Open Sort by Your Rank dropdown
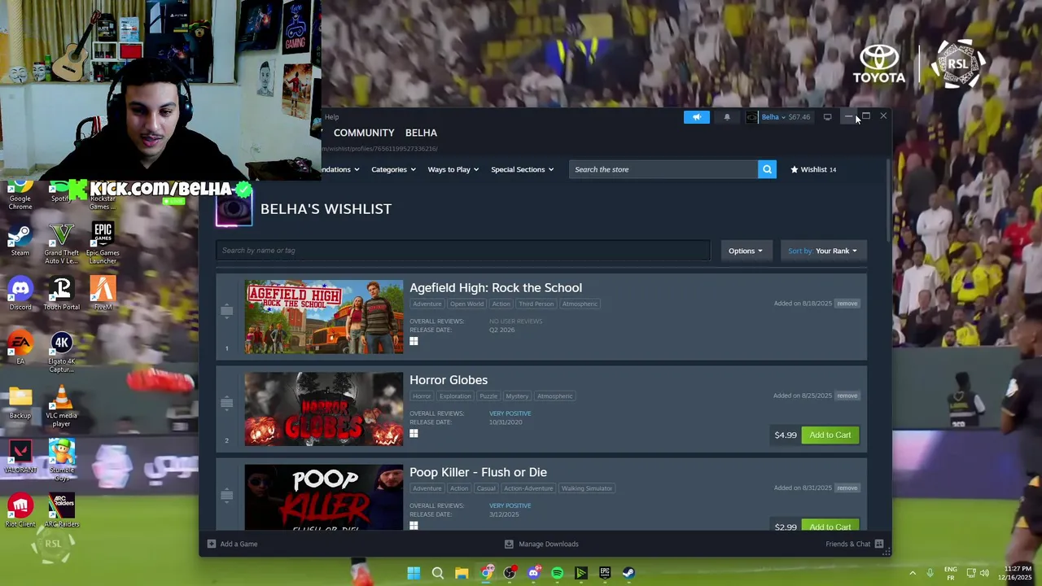 coord(822,251)
